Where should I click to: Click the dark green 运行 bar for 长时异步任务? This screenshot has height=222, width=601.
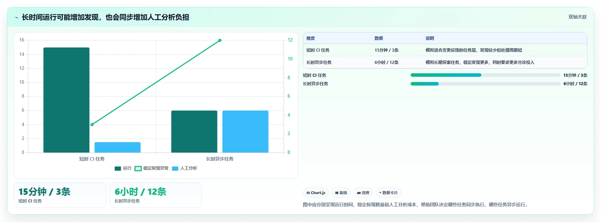coord(194,132)
